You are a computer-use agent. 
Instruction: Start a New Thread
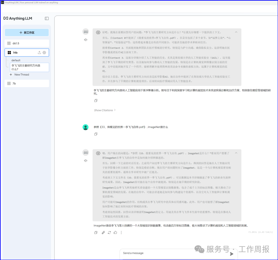tap(22, 75)
